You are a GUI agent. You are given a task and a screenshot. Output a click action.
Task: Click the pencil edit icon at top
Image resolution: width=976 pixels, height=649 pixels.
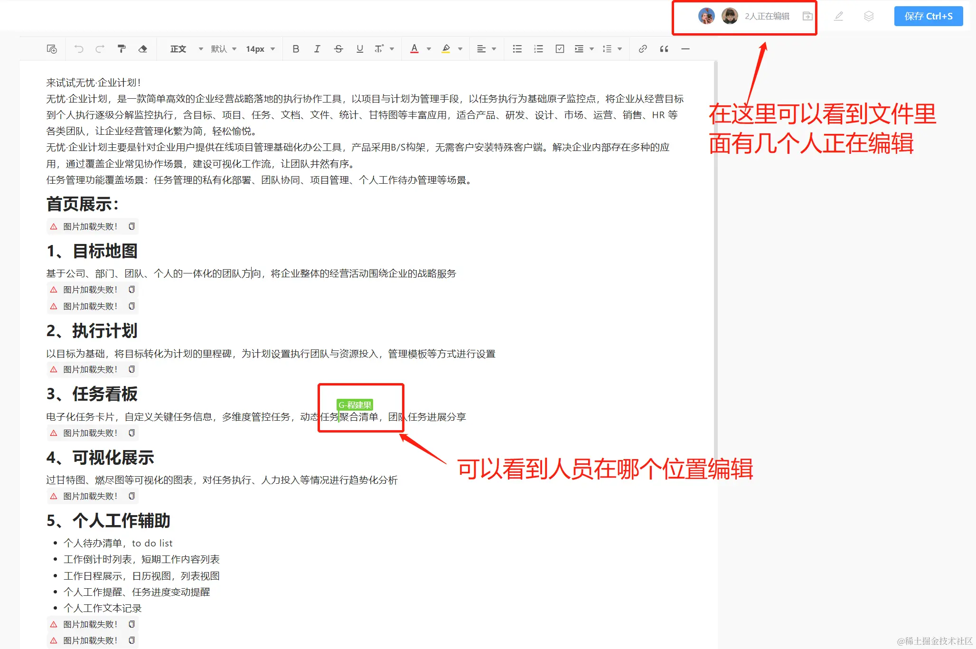pyautogui.click(x=839, y=16)
